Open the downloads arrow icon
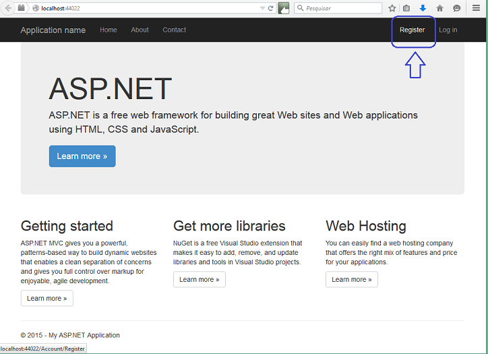The width and height of the screenshot is (488, 354). pyautogui.click(x=423, y=8)
